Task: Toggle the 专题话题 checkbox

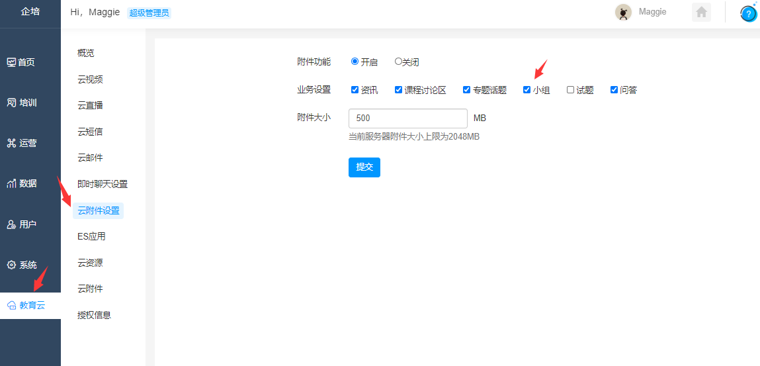Action: [x=467, y=90]
